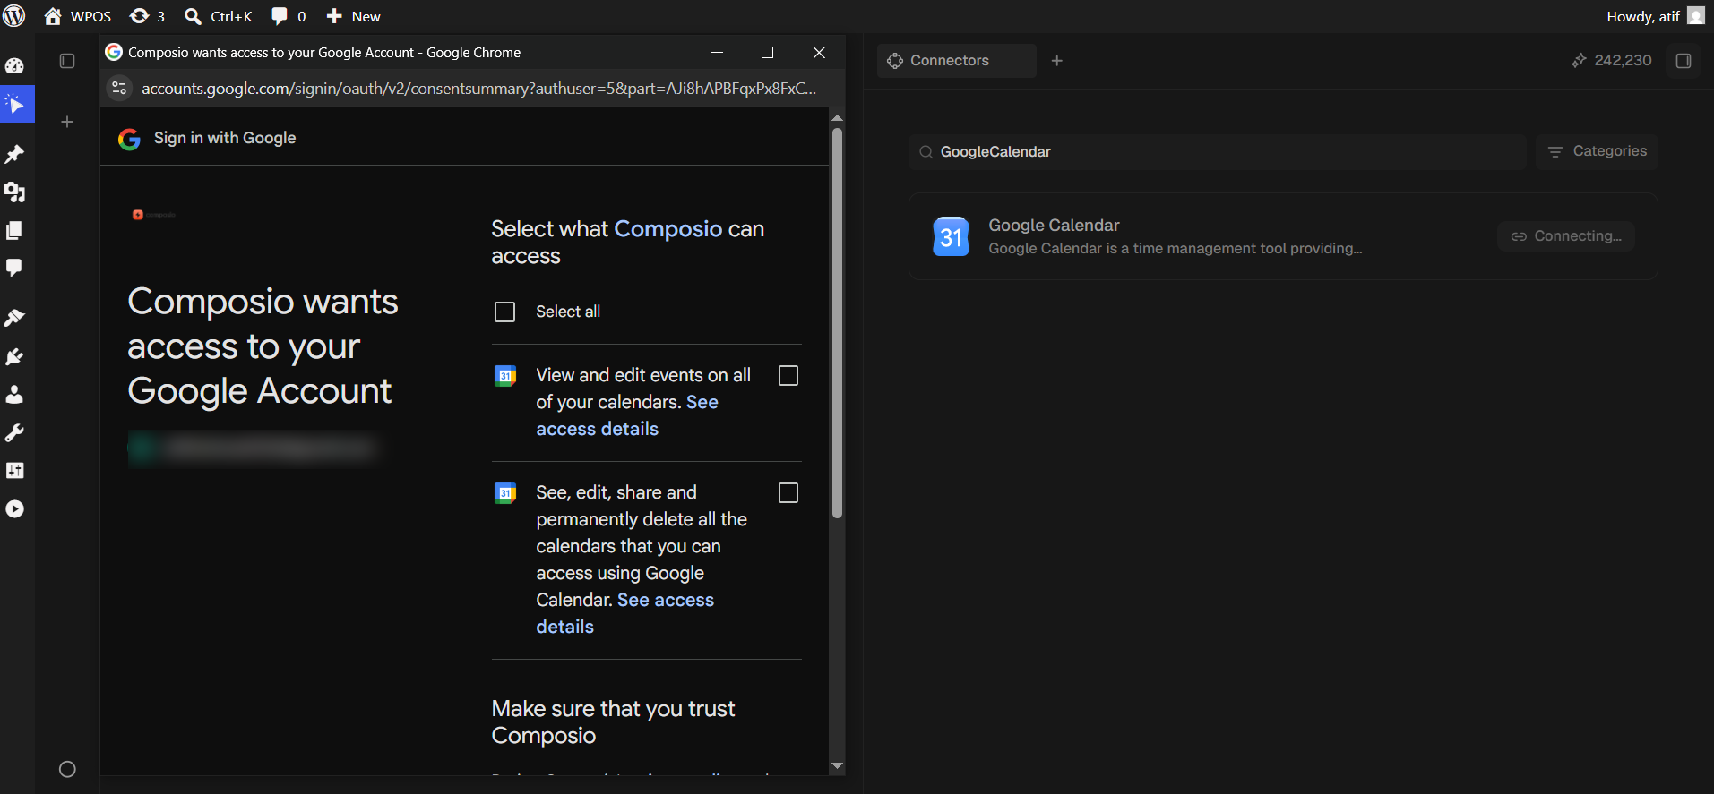Click the Connecting... button

pos(1566,236)
